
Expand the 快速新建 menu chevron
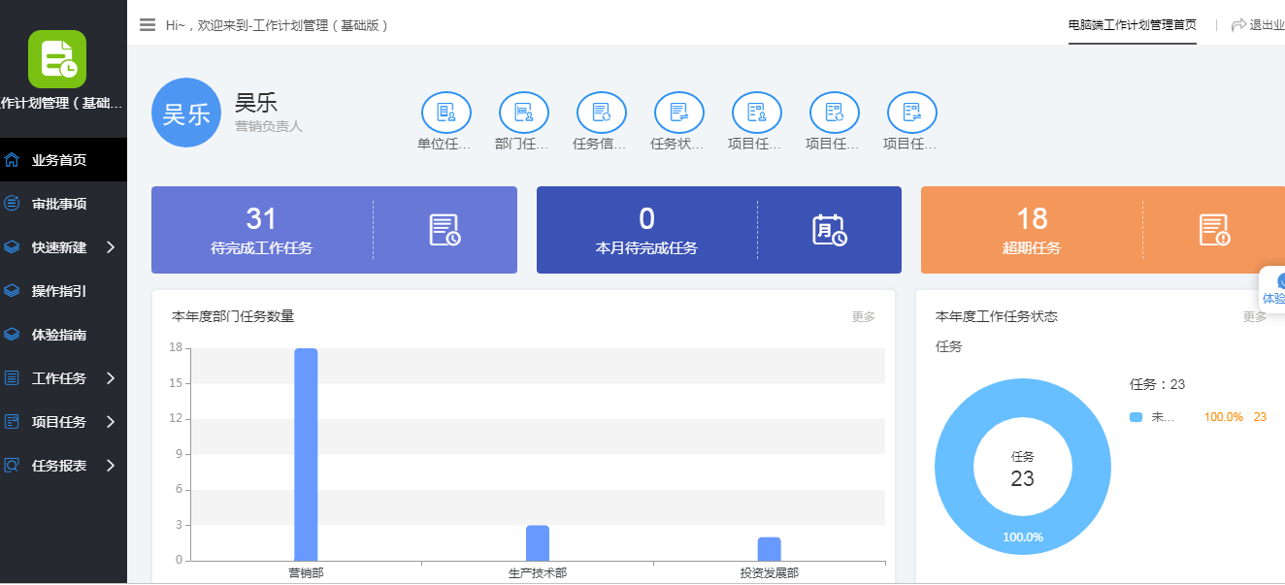pyautogui.click(x=111, y=247)
